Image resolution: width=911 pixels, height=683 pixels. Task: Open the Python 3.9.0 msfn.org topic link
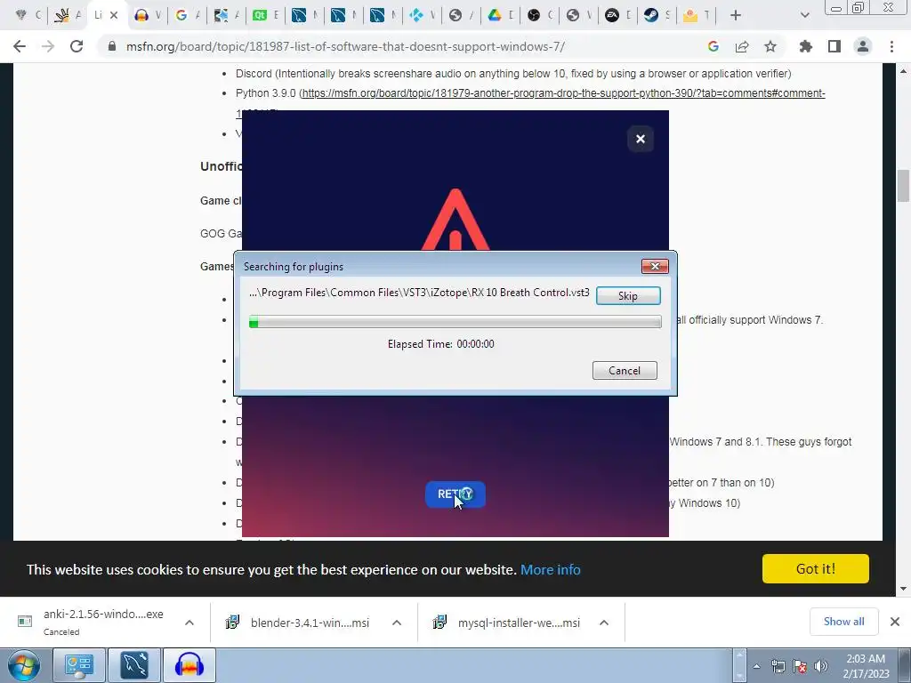[x=563, y=92]
